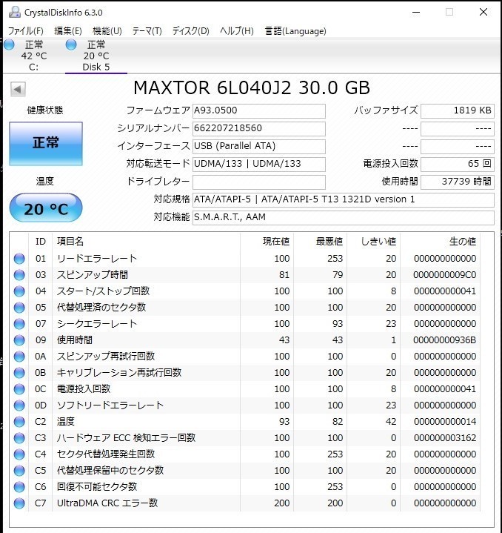
Task: Click status orb of UltraDMA CRC エラー数 row
Action: [x=19, y=503]
